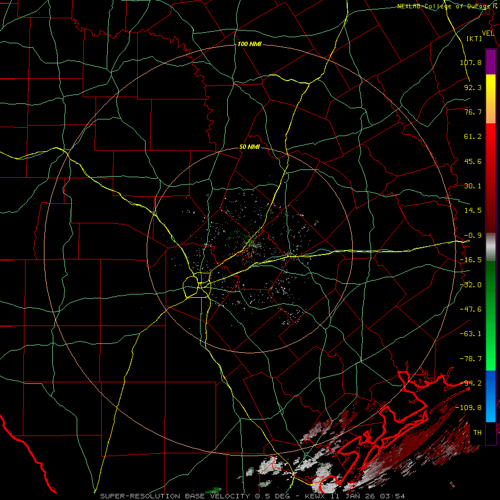This screenshot has height=500, width=500.
Task: Click the -63.1 velocity scale value
Action: pos(471,334)
